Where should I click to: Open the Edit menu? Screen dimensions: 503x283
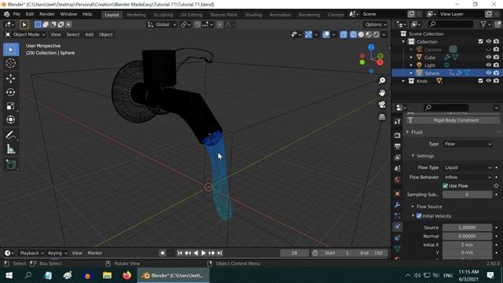30,14
